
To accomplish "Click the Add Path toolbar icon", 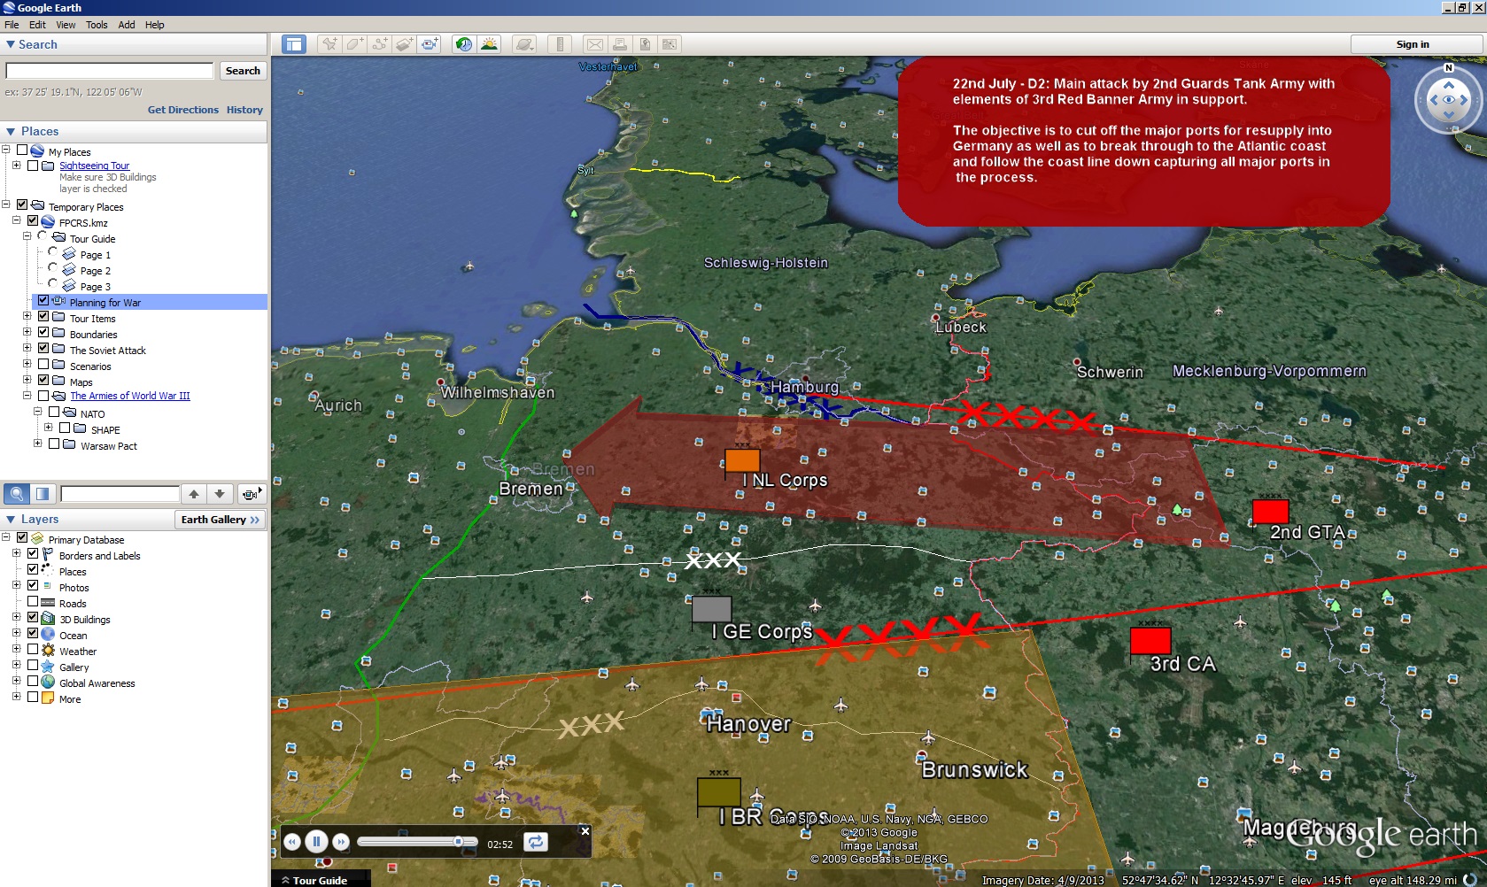I will tap(379, 44).
